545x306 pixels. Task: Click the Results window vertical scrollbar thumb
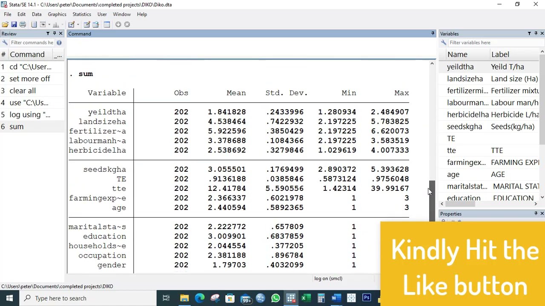(x=432, y=201)
